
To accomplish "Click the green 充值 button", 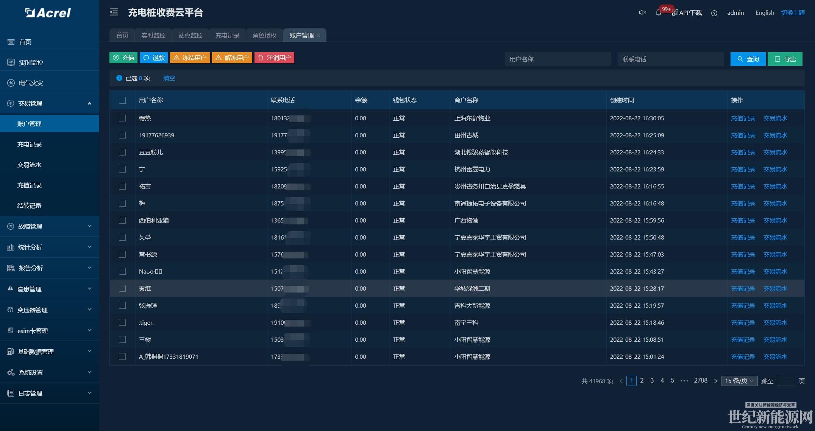I will pyautogui.click(x=123, y=58).
